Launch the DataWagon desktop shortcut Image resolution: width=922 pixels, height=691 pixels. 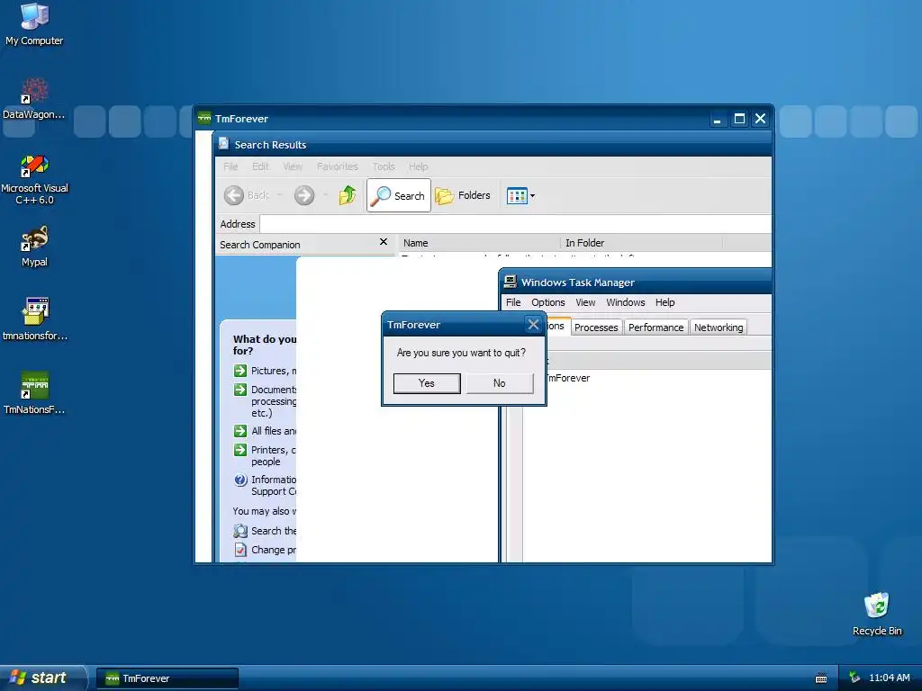coord(34,99)
